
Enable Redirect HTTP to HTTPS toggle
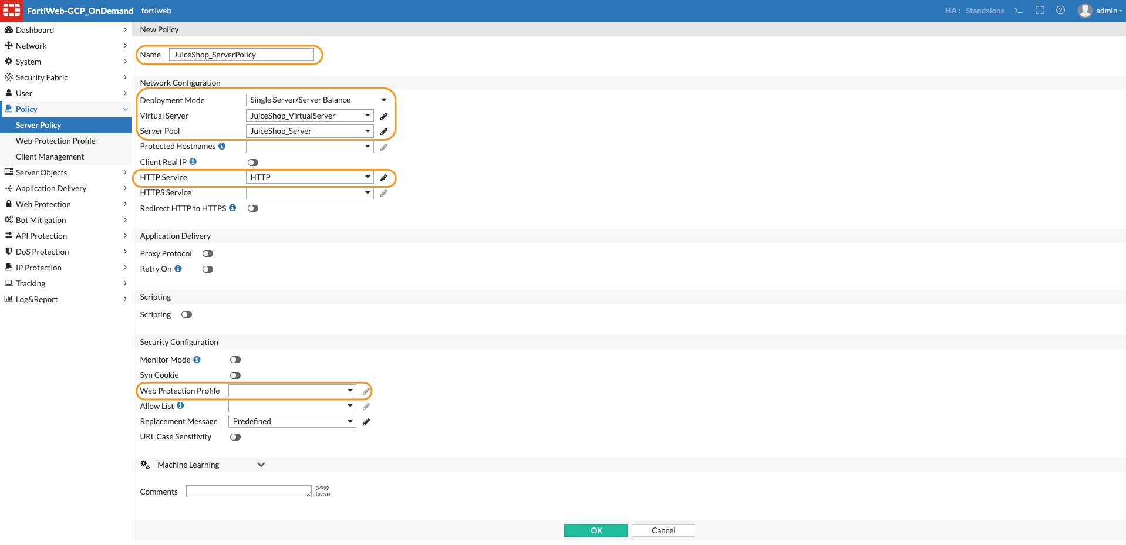coord(253,208)
